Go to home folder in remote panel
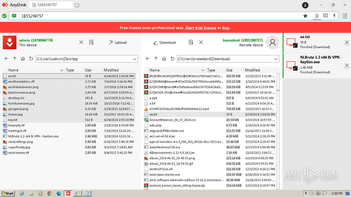351x197 pixels. 164,59
